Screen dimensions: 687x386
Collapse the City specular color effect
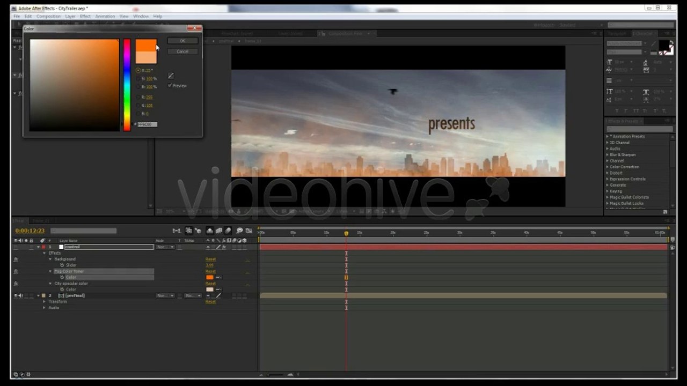pos(50,283)
